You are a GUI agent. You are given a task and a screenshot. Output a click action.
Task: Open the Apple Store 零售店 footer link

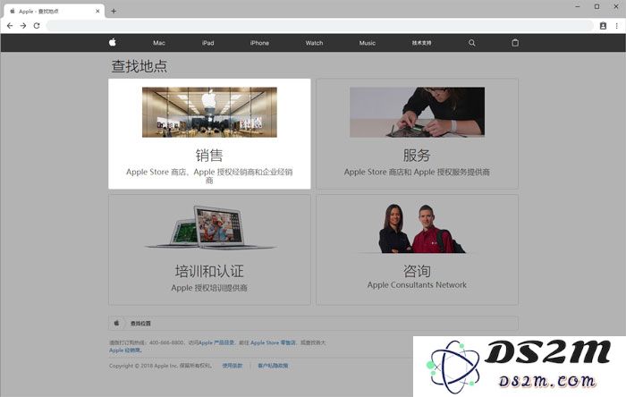[273, 342]
